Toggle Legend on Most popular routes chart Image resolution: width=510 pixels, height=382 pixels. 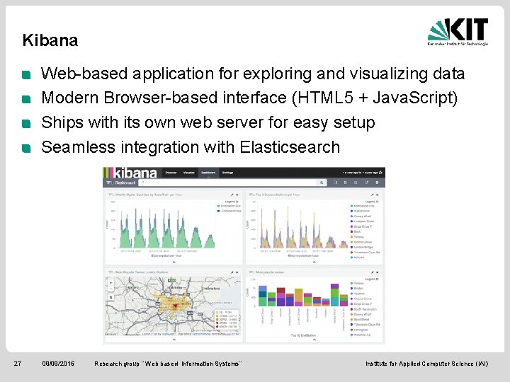coord(372,279)
